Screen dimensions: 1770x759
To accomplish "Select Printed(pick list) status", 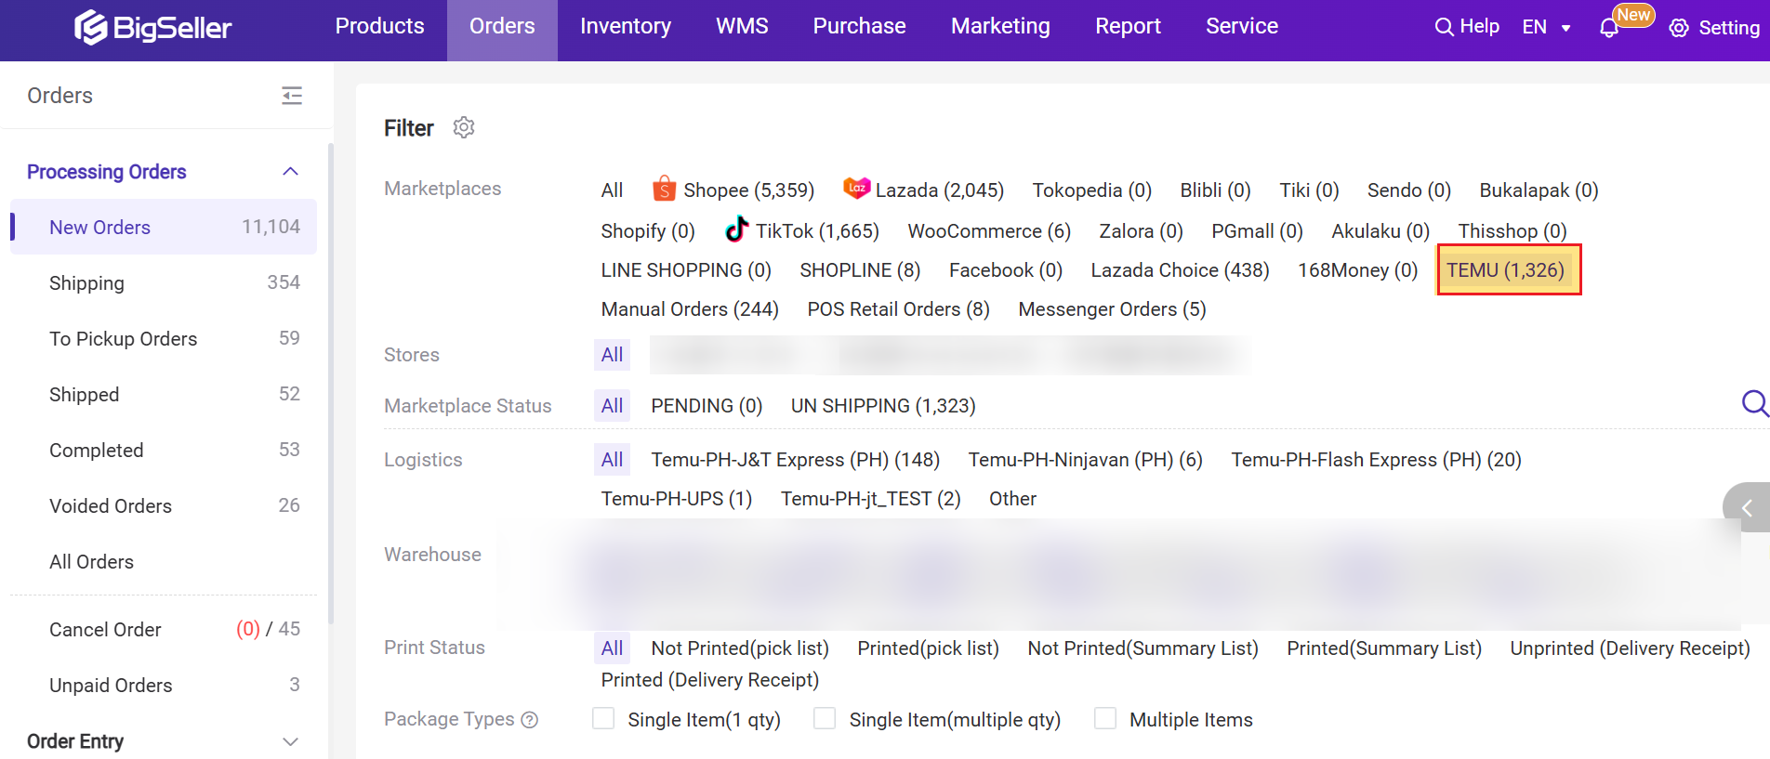I will 928,648.
